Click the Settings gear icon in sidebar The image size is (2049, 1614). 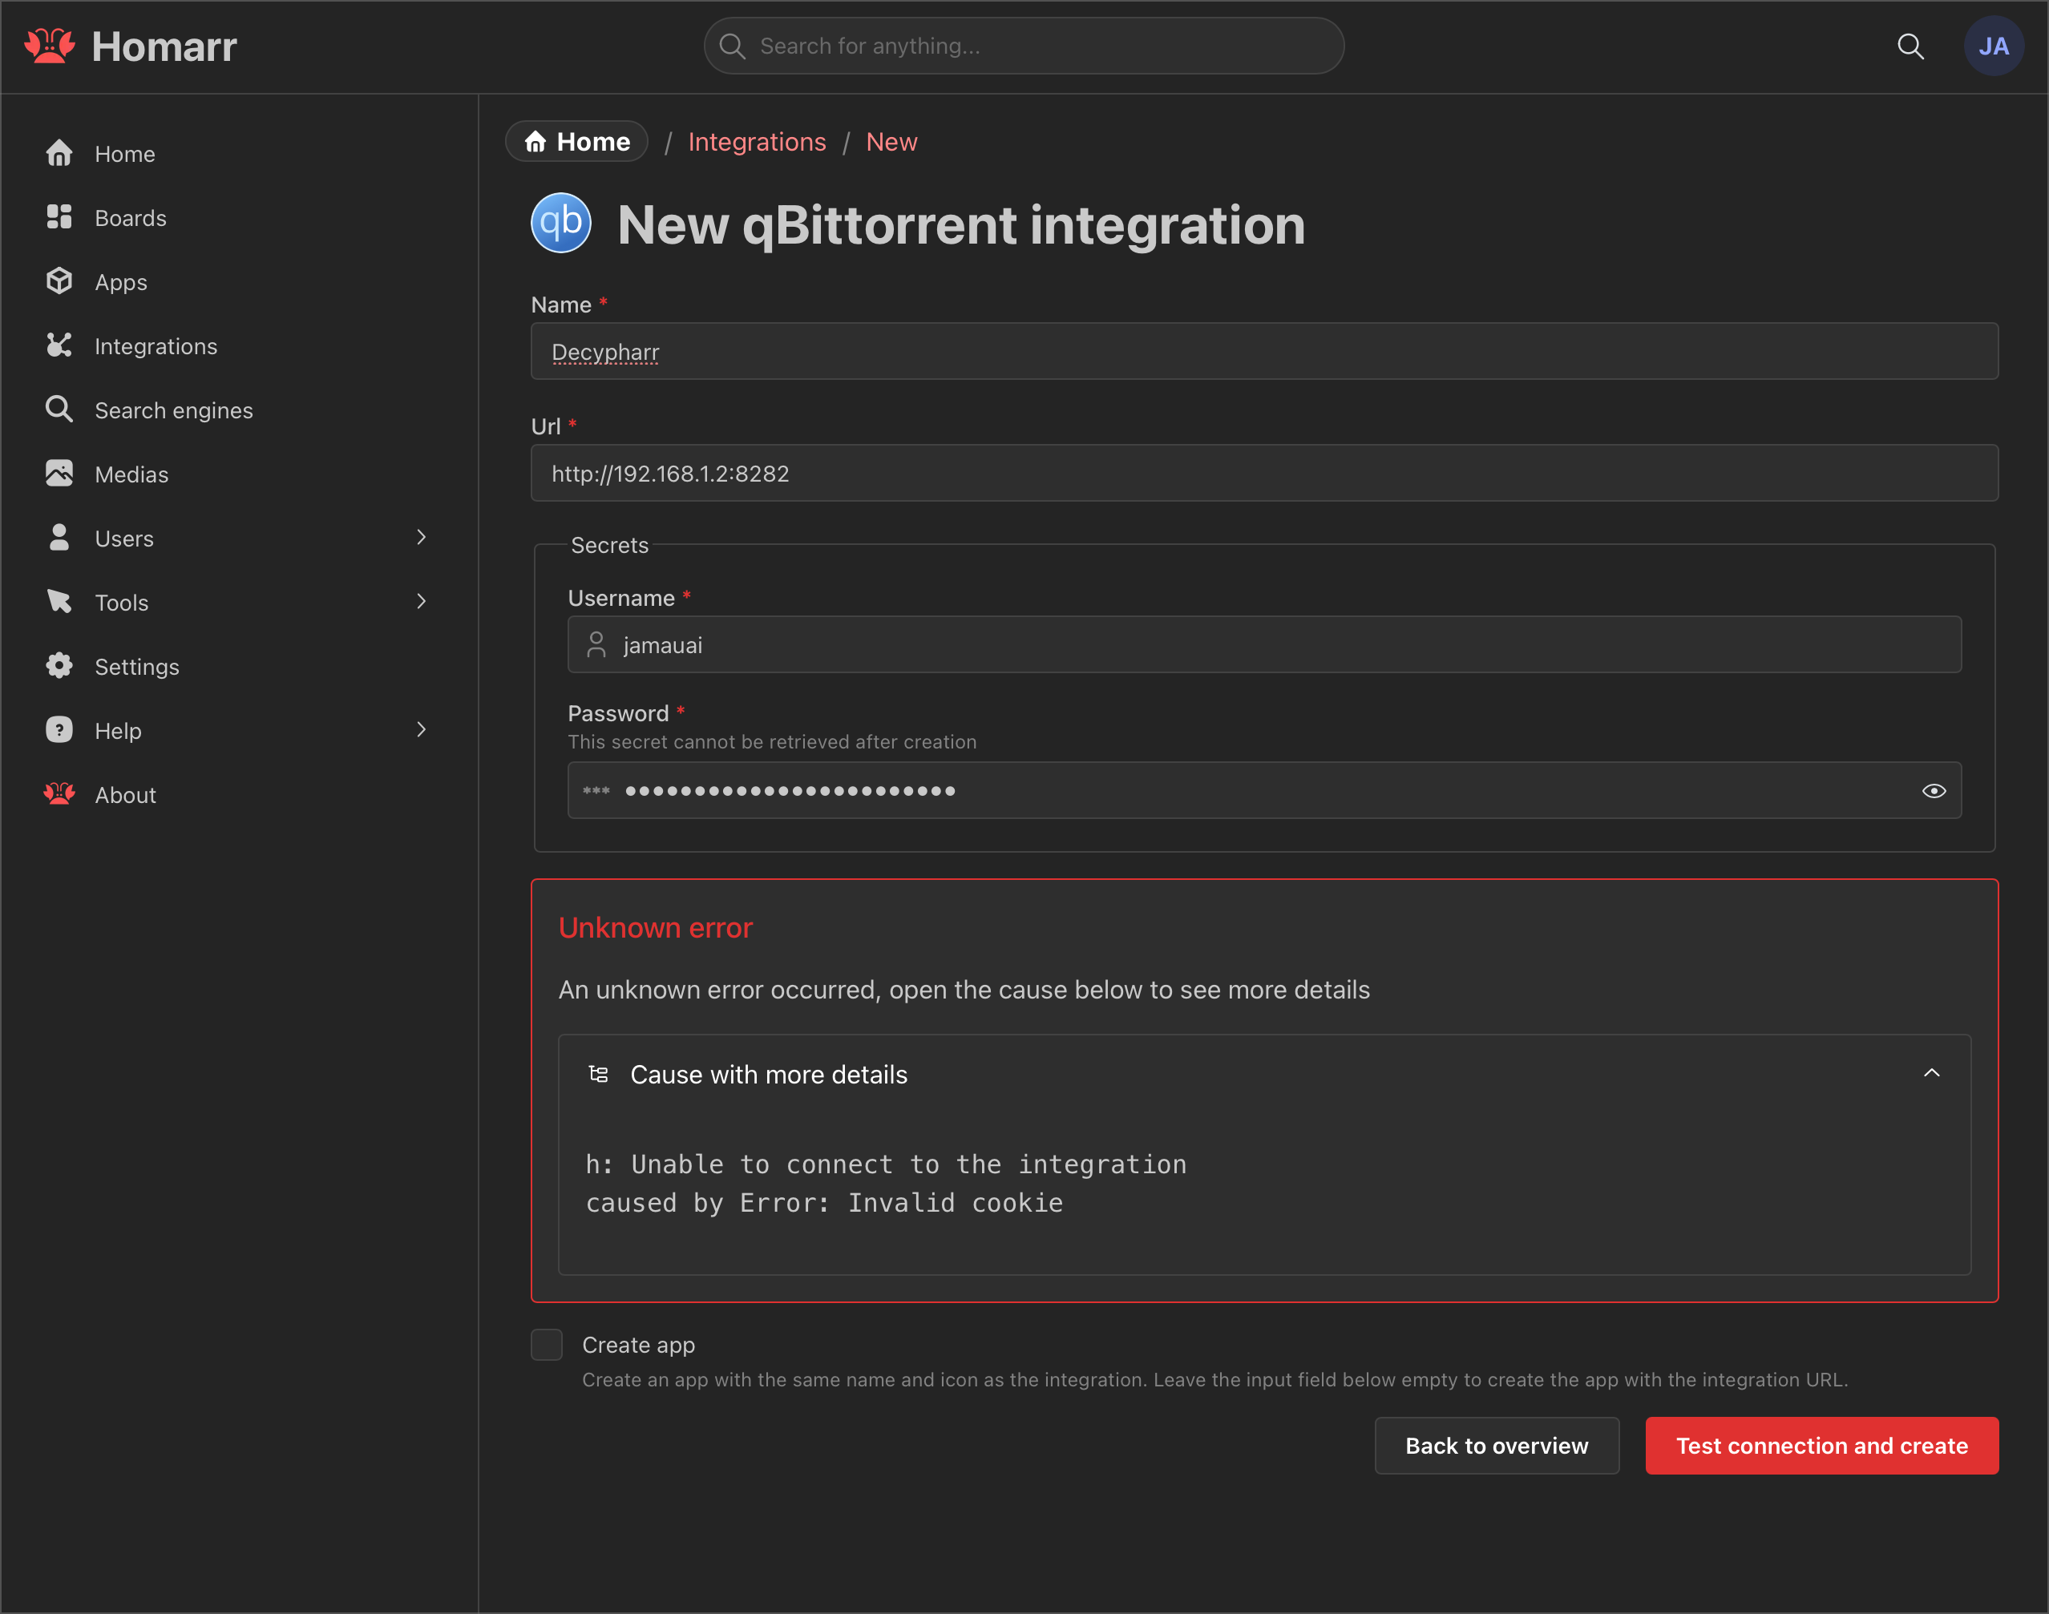[59, 666]
